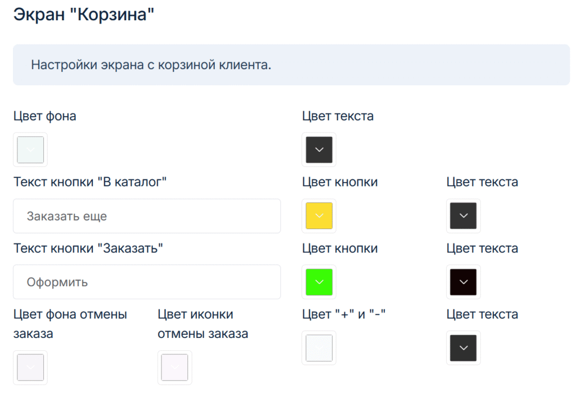Open the "Цвет фона отмены заказа" color swatch

30,368
